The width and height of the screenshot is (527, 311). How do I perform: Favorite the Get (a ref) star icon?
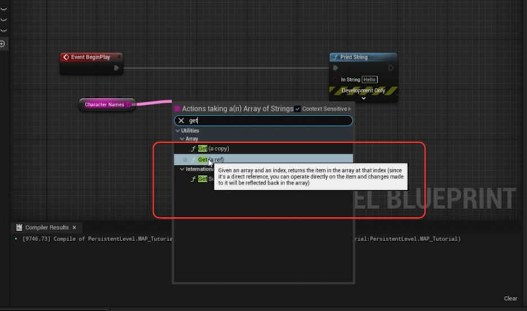tap(185, 160)
